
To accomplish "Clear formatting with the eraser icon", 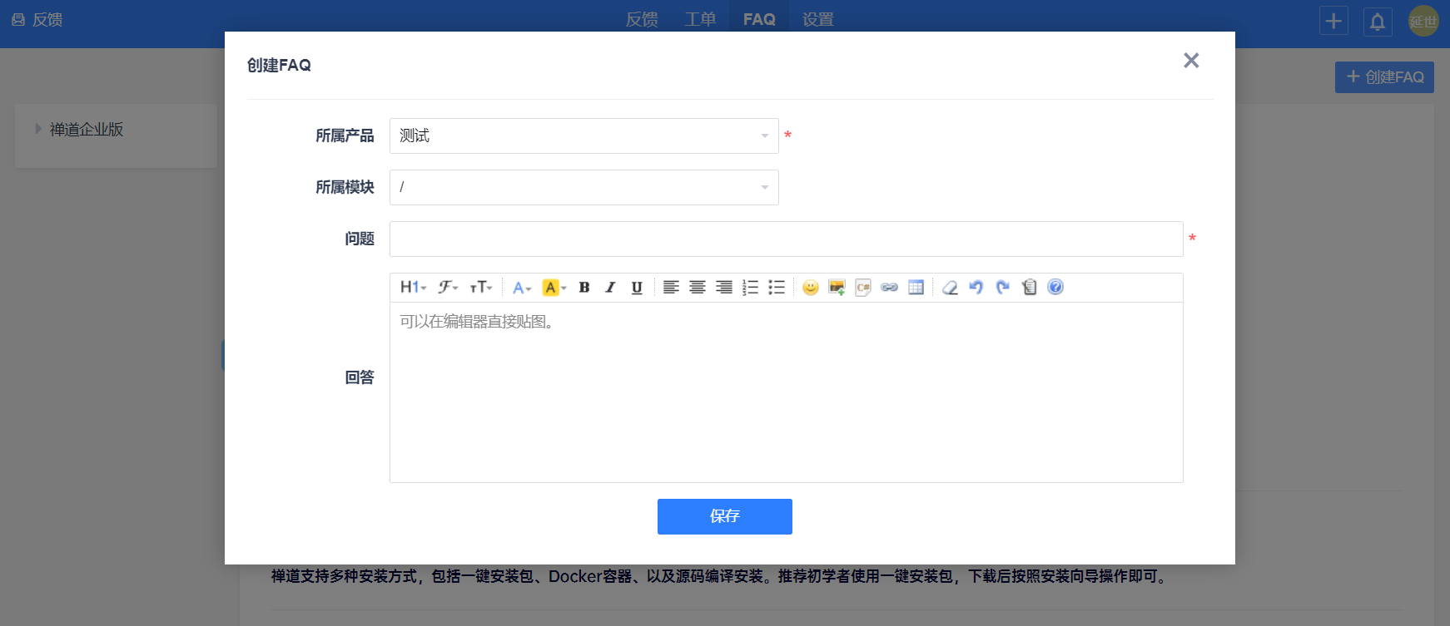I will 950,288.
